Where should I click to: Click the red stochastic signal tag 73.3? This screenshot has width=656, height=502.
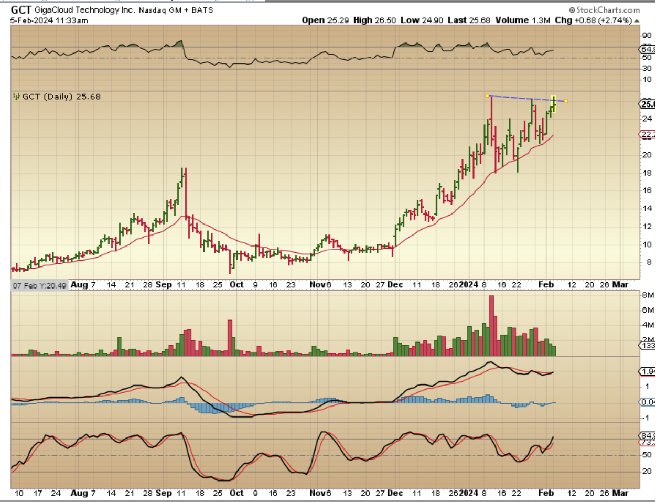[x=648, y=443]
